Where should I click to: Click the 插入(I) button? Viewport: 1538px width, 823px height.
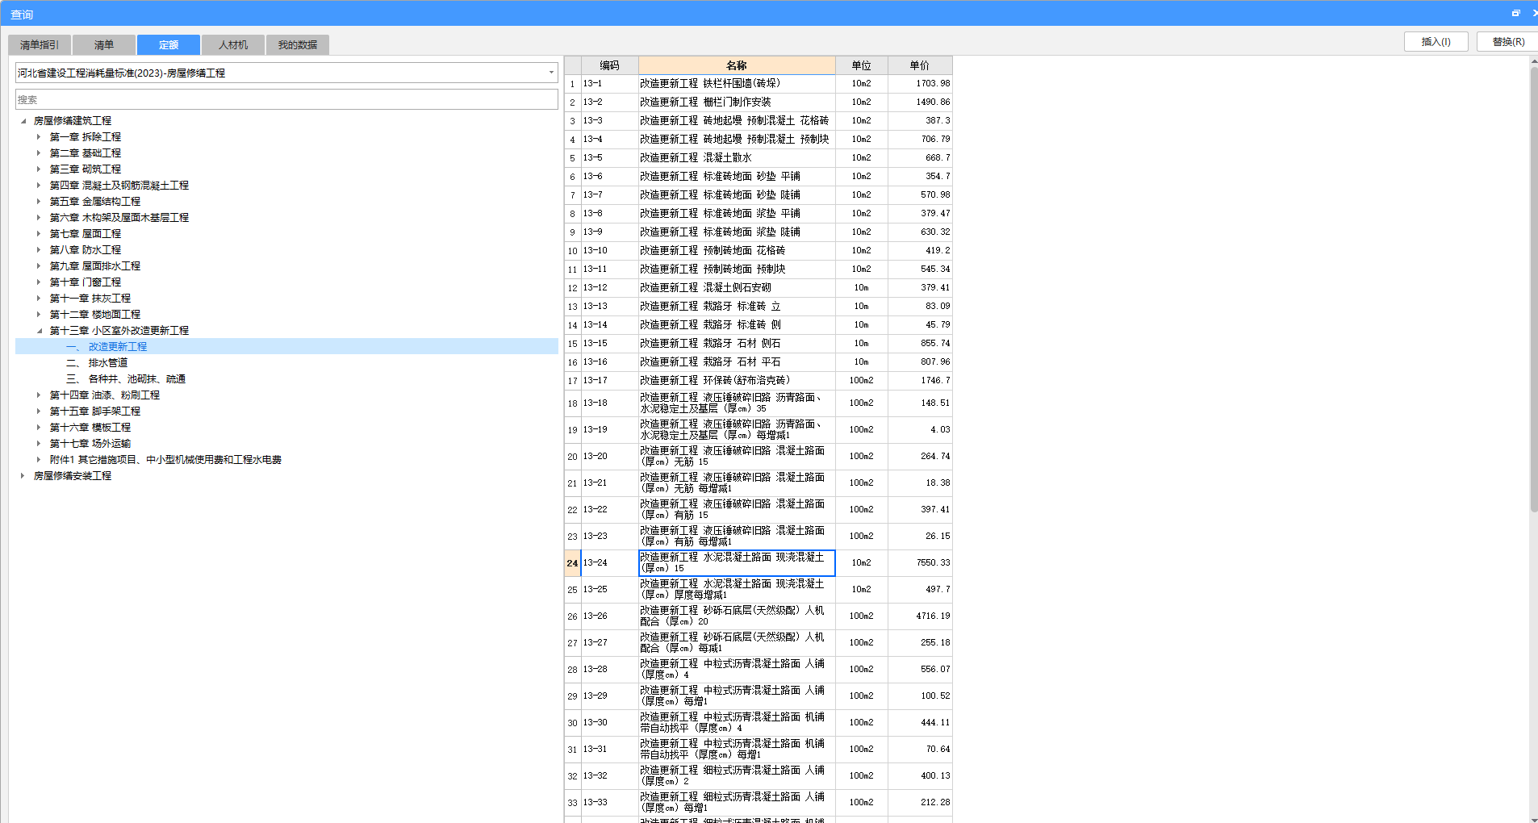tap(1436, 42)
